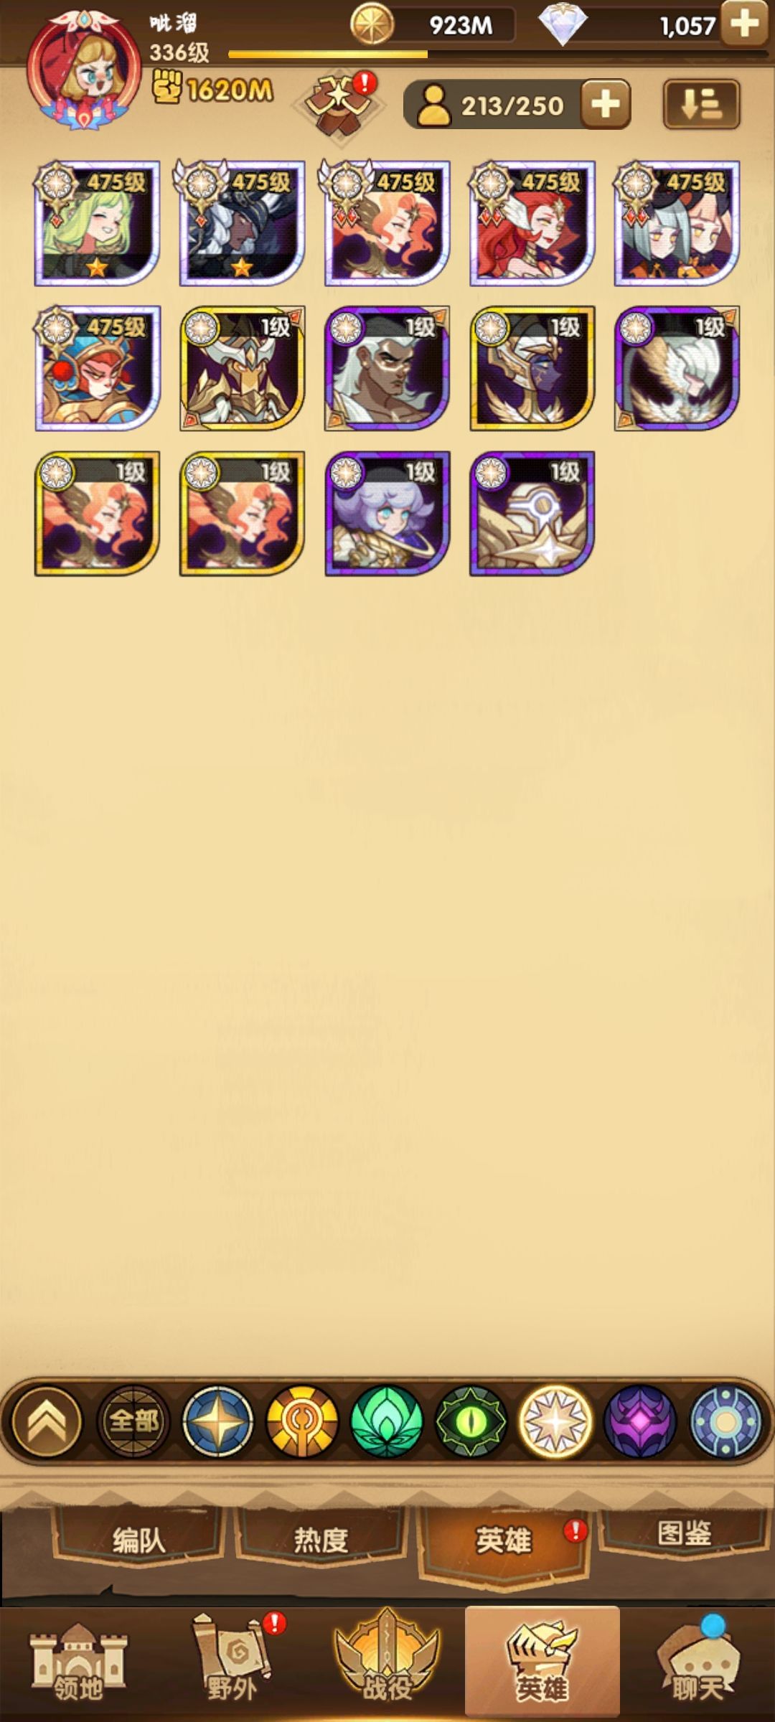Collapse the faction filter bar with the chevron

point(47,1421)
